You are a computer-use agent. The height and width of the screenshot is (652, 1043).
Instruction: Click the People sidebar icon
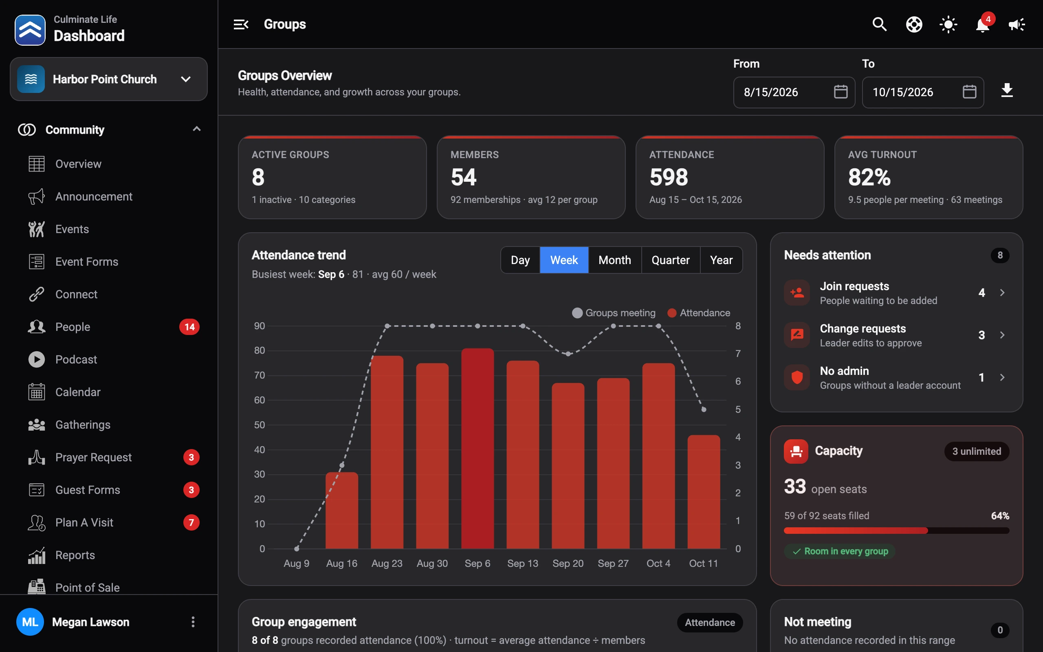37,327
